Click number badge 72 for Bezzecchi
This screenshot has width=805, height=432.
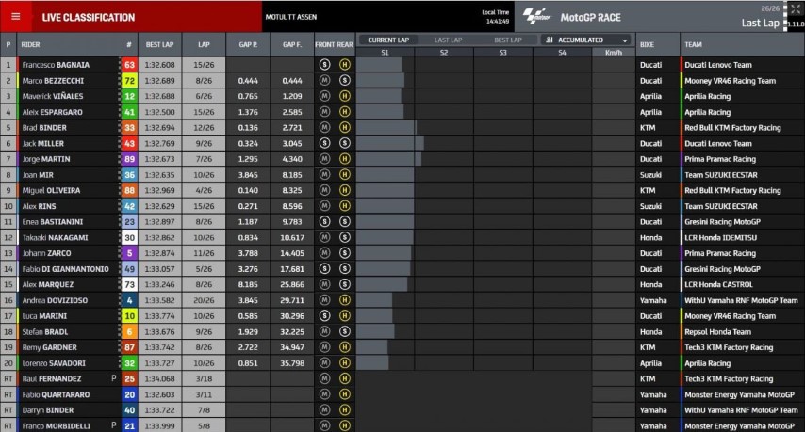pos(129,80)
